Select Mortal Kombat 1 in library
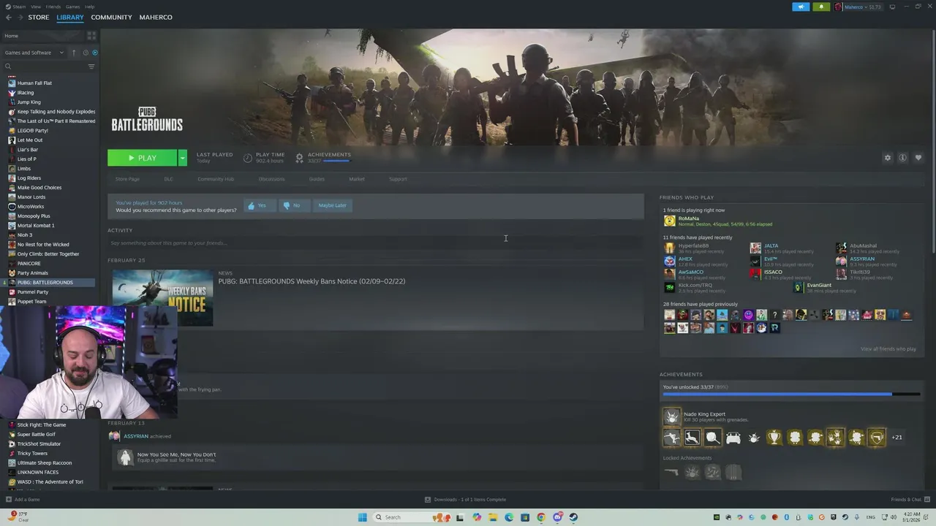The height and width of the screenshot is (526, 936). point(36,226)
